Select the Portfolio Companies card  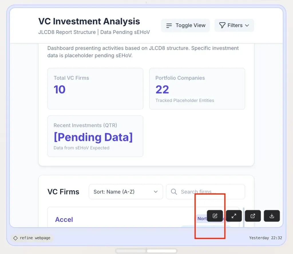[x=197, y=89]
